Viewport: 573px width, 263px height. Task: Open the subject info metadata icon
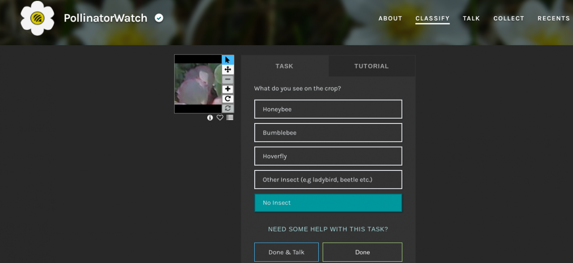click(210, 118)
